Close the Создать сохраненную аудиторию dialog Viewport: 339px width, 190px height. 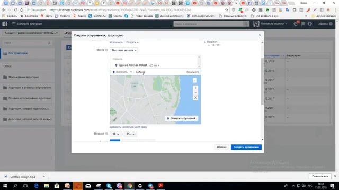[260, 35]
